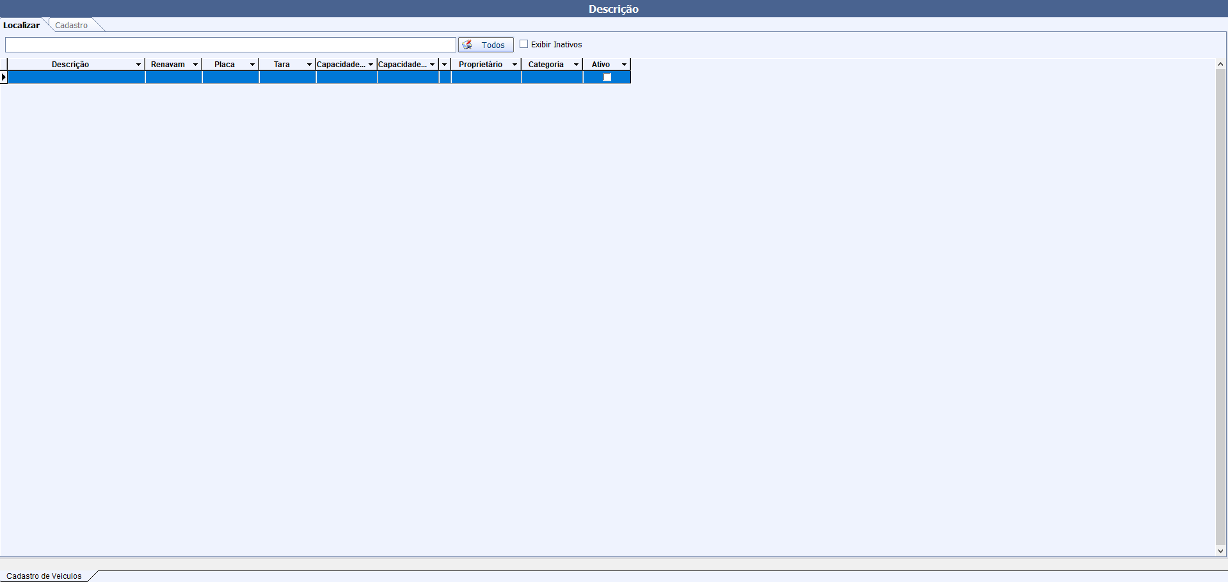This screenshot has height=582, width=1228.
Task: Click the unlabeled narrow column's dropdown arrow
Action: (x=444, y=65)
